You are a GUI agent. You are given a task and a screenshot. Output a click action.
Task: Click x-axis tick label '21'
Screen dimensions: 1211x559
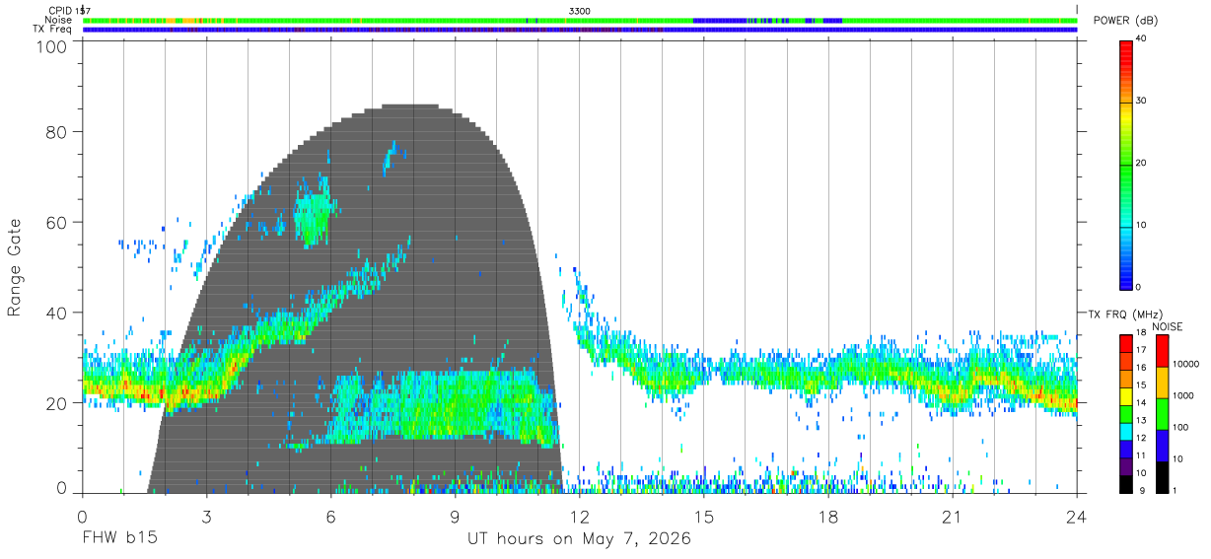click(x=952, y=517)
